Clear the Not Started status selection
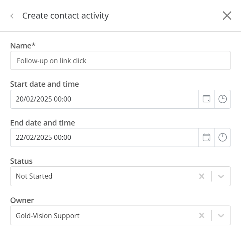The image size is (241, 235). [201, 176]
